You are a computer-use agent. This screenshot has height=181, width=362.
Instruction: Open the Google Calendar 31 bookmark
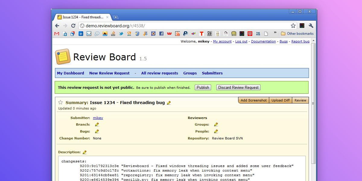tap(81, 34)
